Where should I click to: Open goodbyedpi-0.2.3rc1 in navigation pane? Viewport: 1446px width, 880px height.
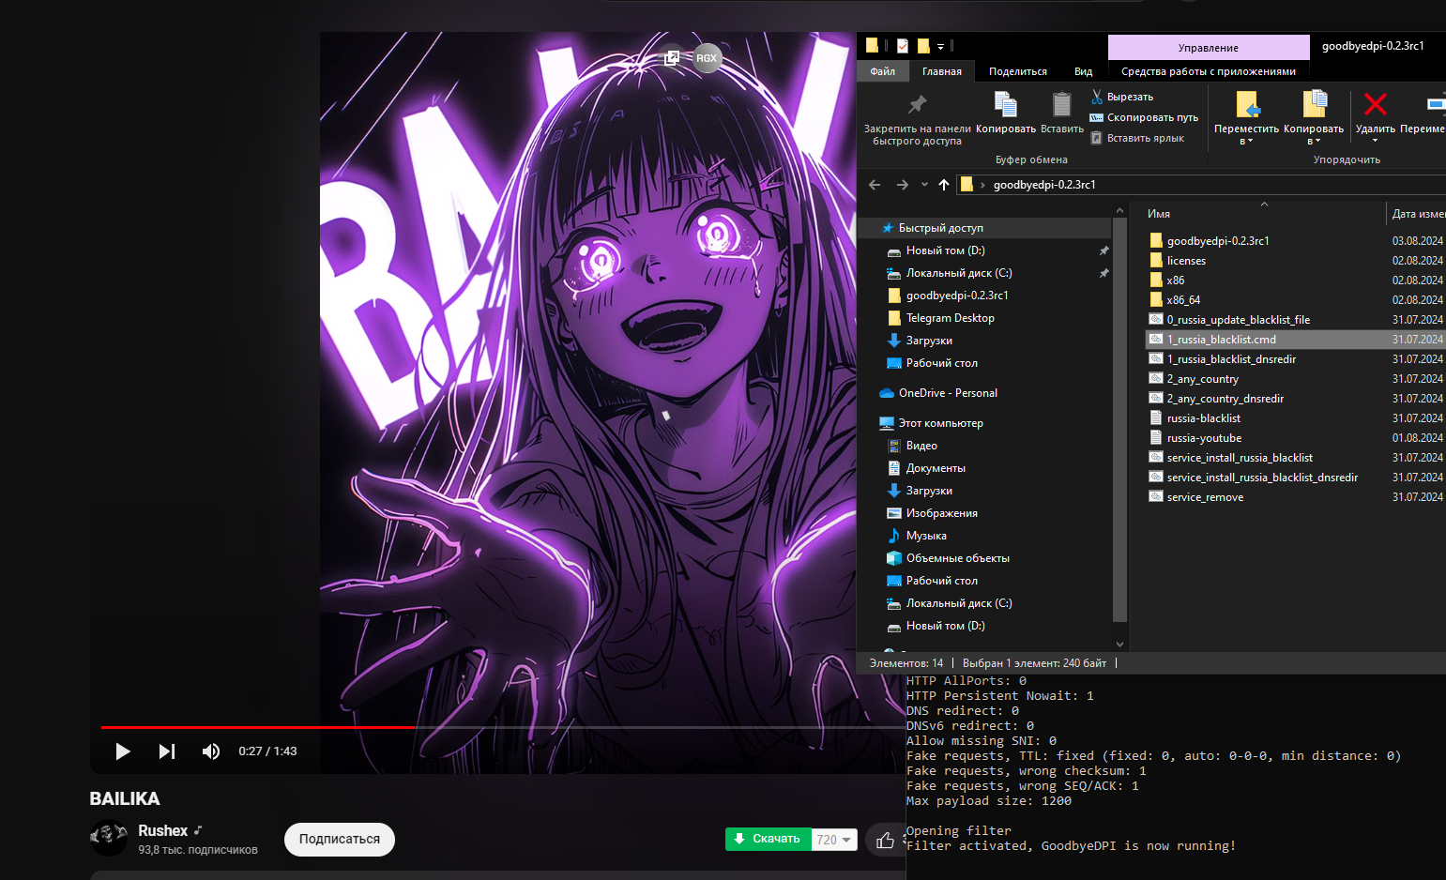pos(956,296)
